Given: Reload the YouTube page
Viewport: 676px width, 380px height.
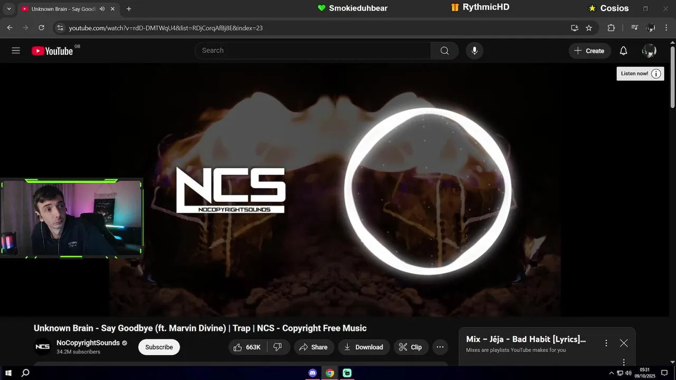Looking at the screenshot, I should click(41, 27).
